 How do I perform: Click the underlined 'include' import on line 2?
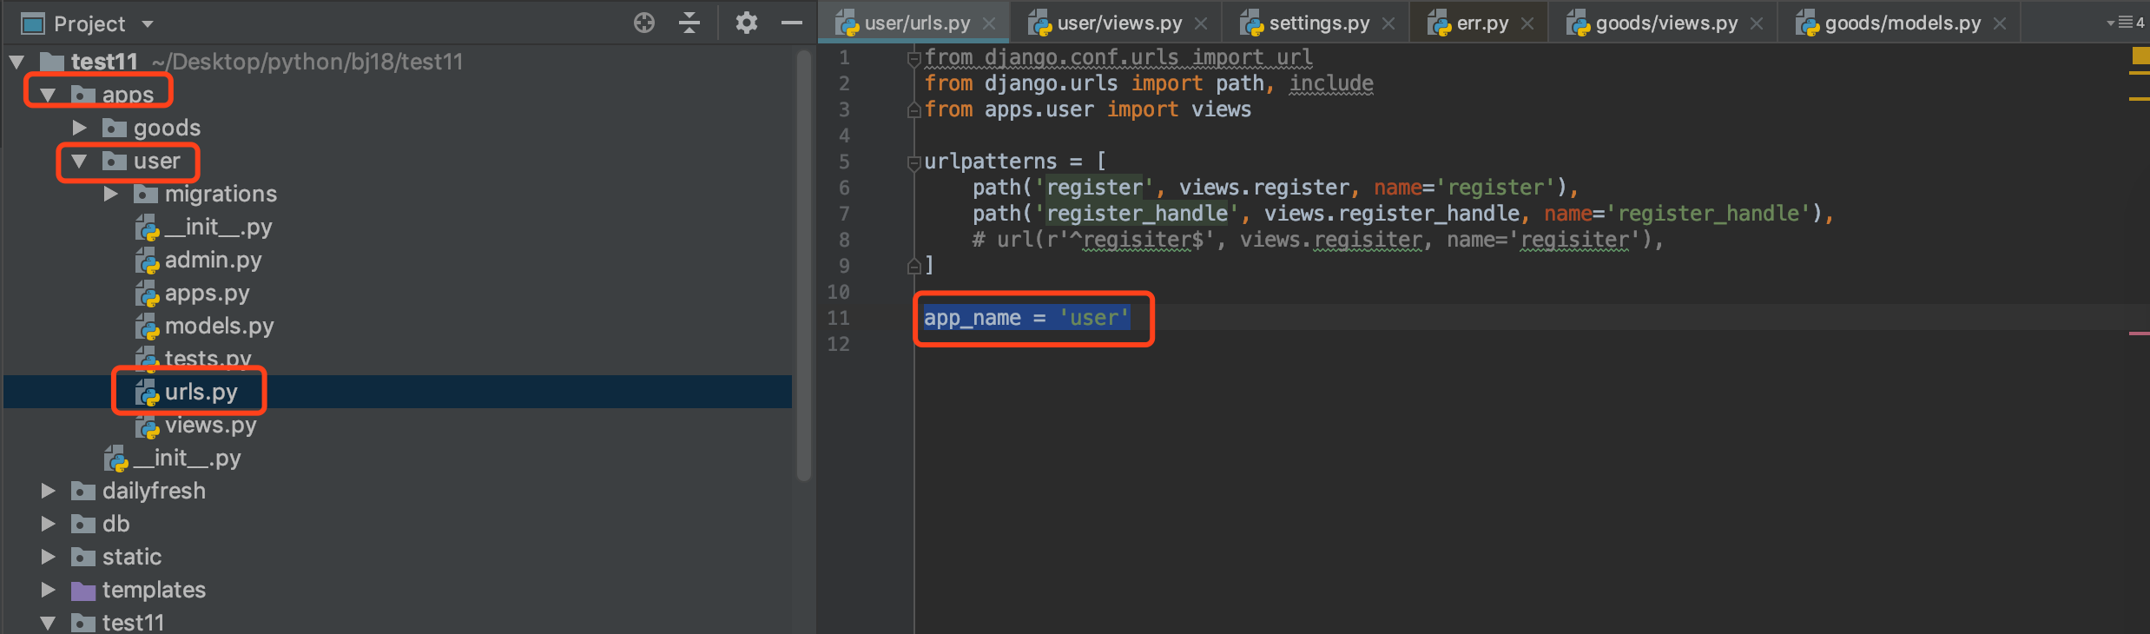(x=1331, y=83)
